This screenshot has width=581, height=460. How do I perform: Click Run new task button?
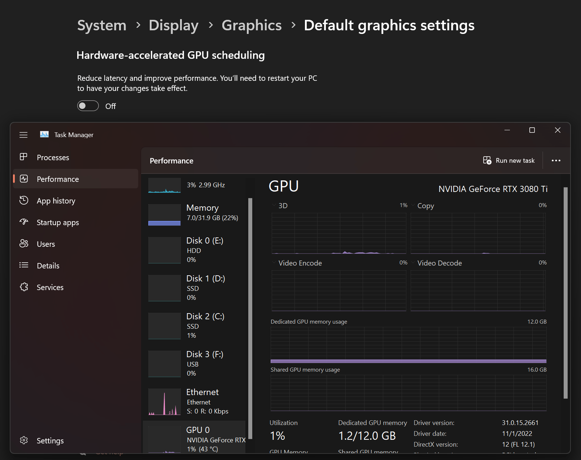pyautogui.click(x=509, y=161)
